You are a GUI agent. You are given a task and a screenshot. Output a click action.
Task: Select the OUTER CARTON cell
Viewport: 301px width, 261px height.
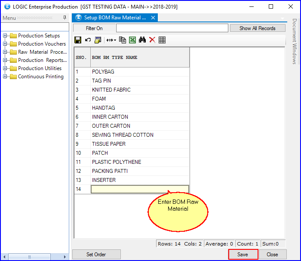140,126
